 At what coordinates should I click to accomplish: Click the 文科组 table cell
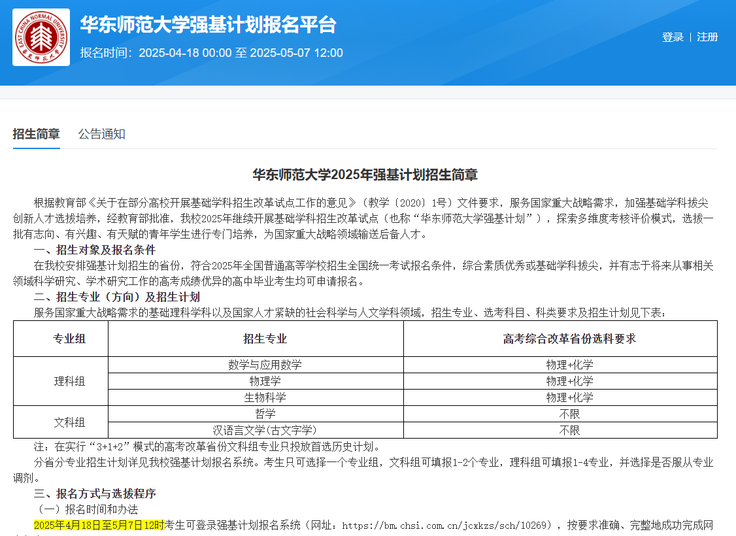(x=61, y=422)
